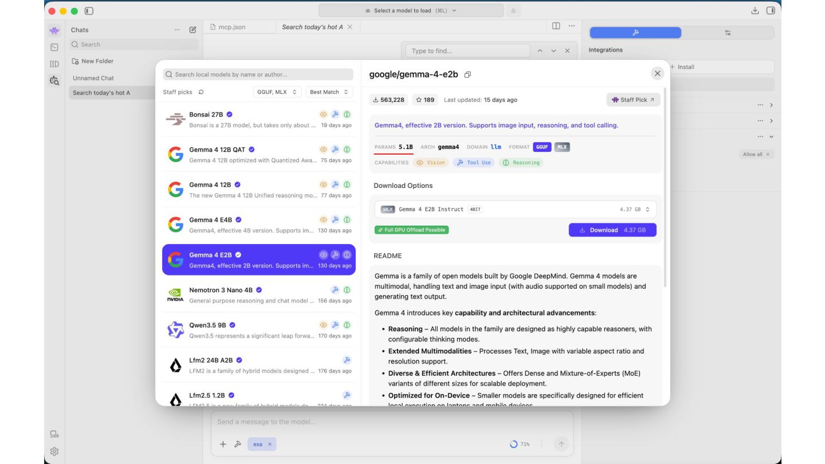Remove the exa chip from the message box
Screen dimensions: 825x464
[269, 444]
